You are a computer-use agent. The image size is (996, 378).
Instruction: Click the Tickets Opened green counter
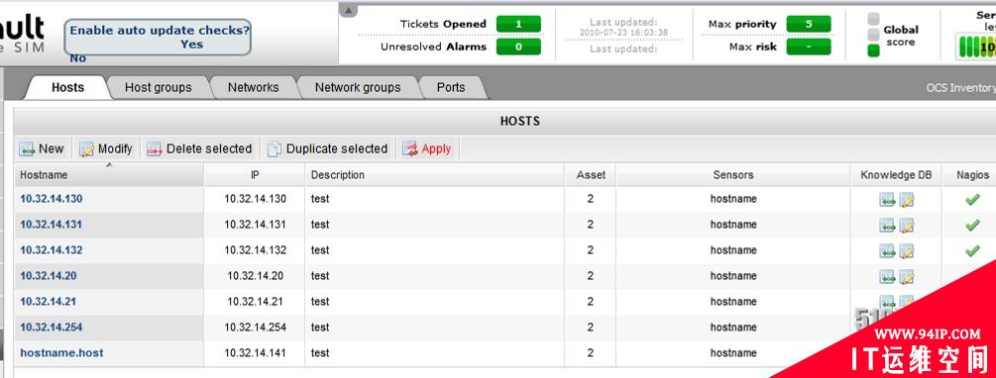(x=518, y=24)
